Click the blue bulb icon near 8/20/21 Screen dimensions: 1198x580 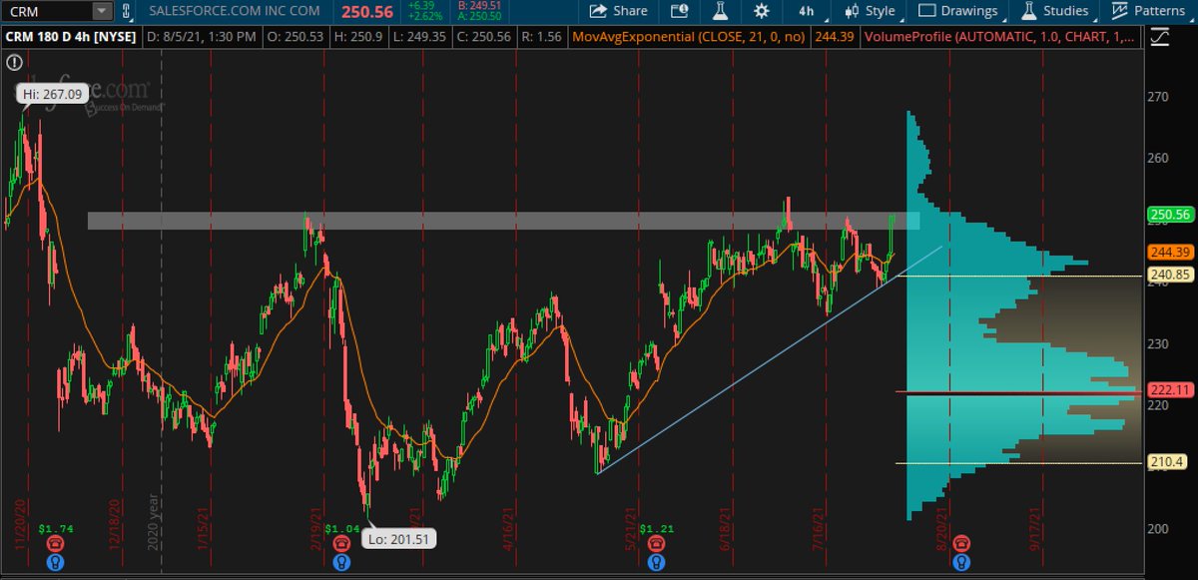click(960, 563)
